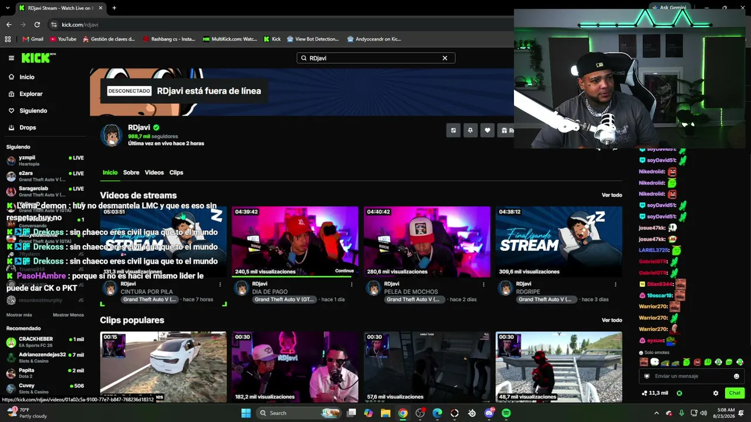The height and width of the screenshot is (422, 751).
Task: Send message with green Chat button
Action: click(x=735, y=393)
